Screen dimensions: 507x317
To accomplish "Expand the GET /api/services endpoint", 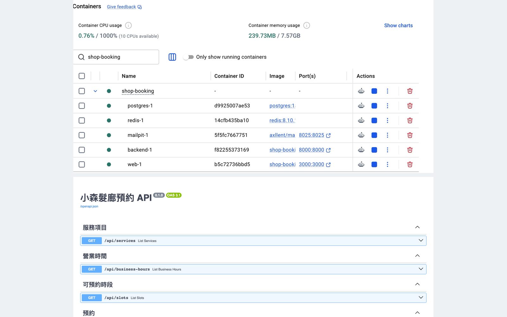I will pos(253,241).
